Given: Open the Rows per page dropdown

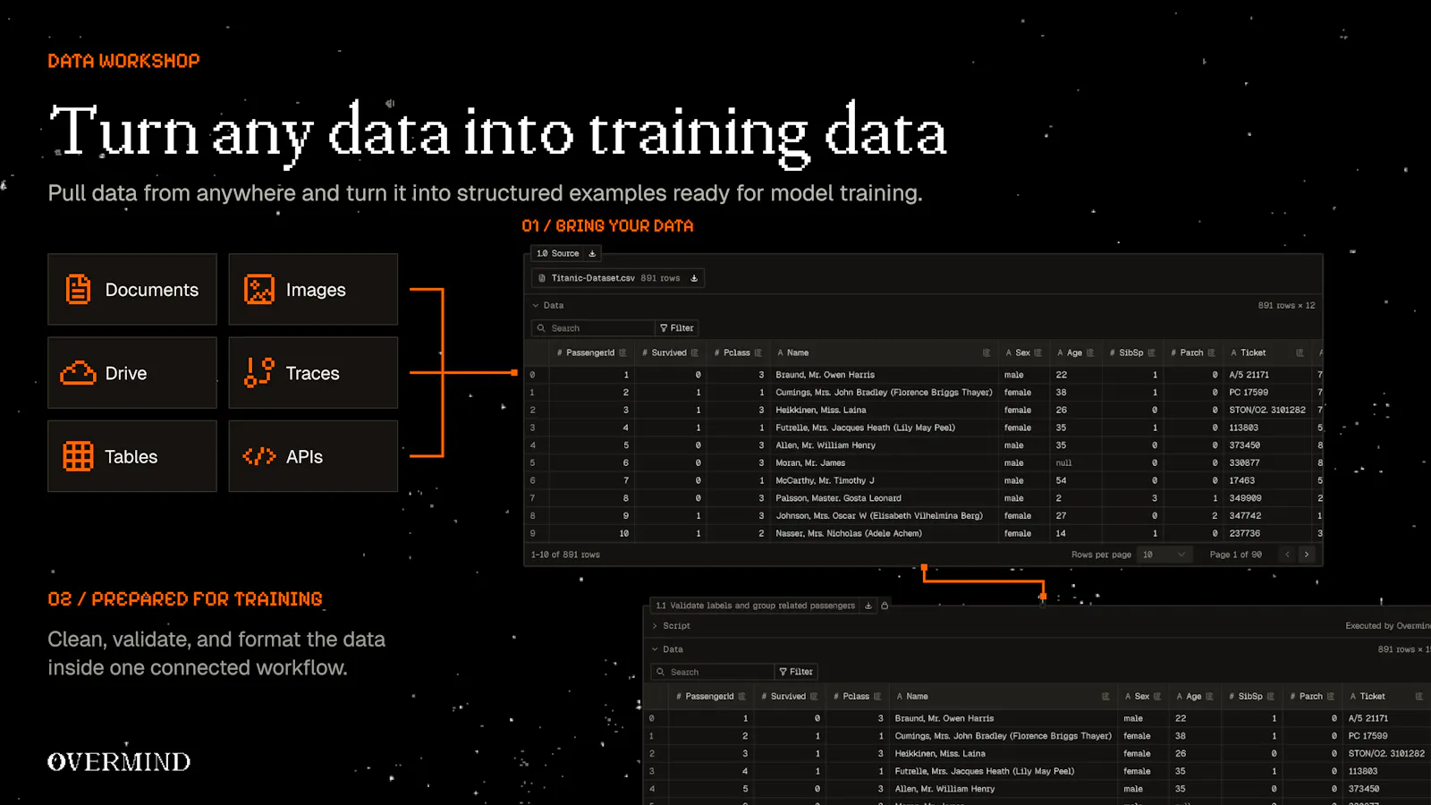Looking at the screenshot, I should pyautogui.click(x=1165, y=555).
